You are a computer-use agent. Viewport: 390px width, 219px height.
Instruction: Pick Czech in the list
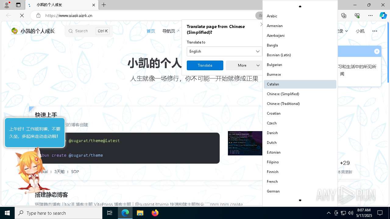[300, 123]
